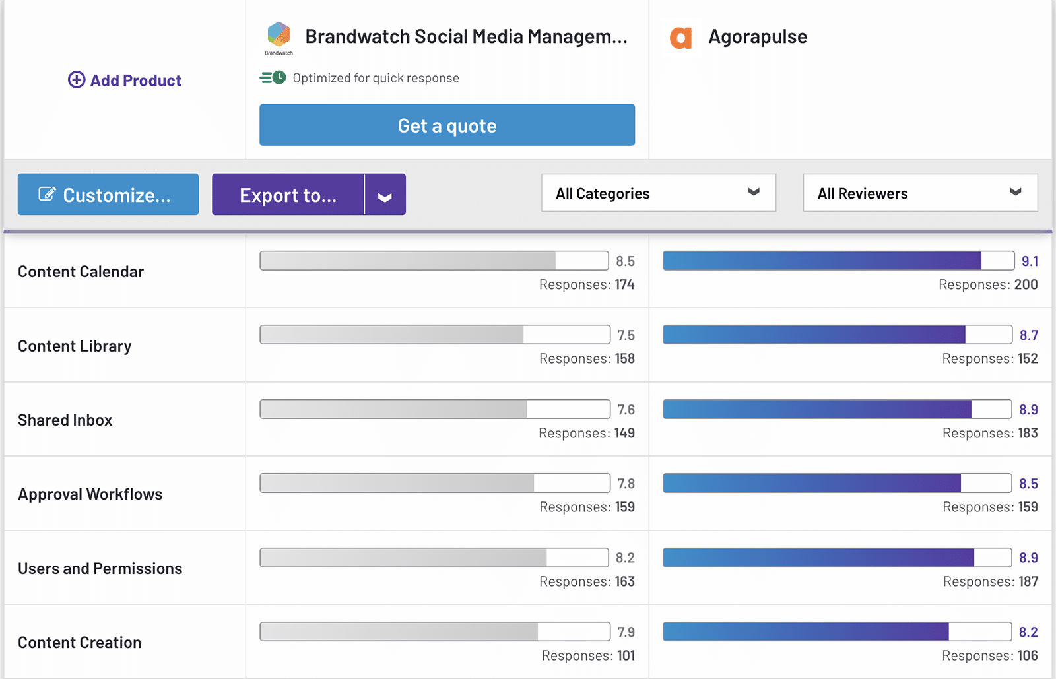1056x679 pixels.
Task: Select the Approval Workflows row label
Action: 90,494
